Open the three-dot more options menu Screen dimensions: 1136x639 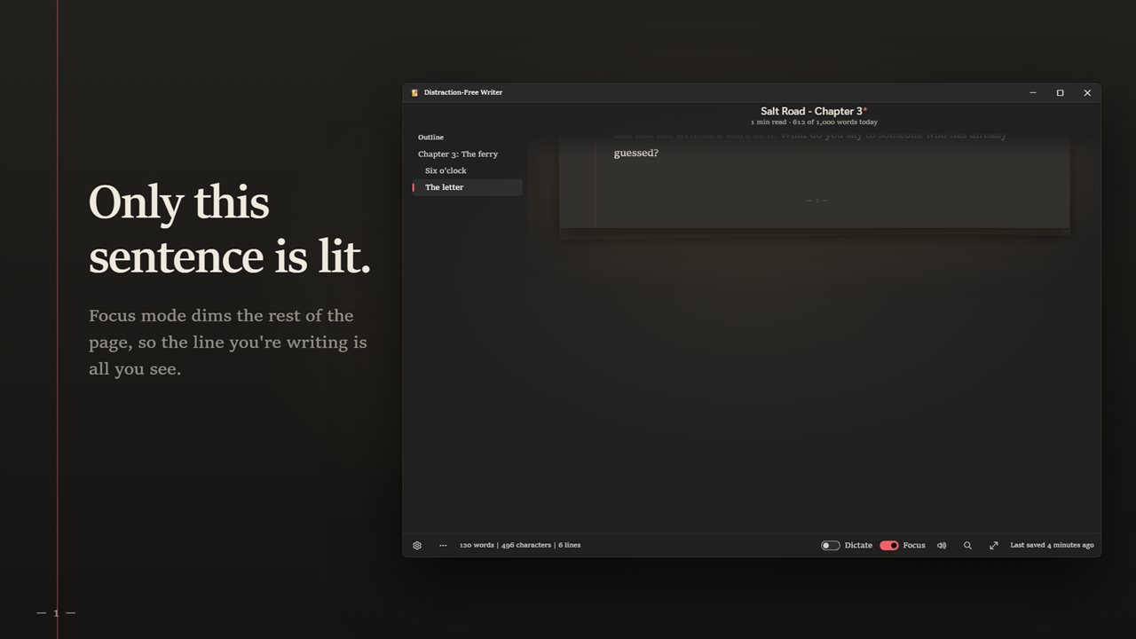443,545
